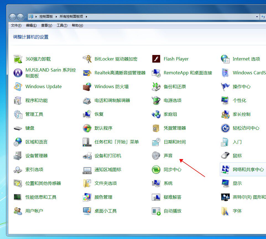Click the Windows Update icon
This screenshot has width=266, height=239.
pyautogui.click(x=18, y=86)
